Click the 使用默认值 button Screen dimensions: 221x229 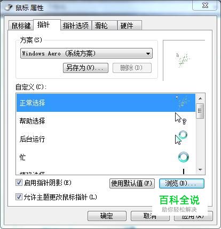click(x=132, y=183)
